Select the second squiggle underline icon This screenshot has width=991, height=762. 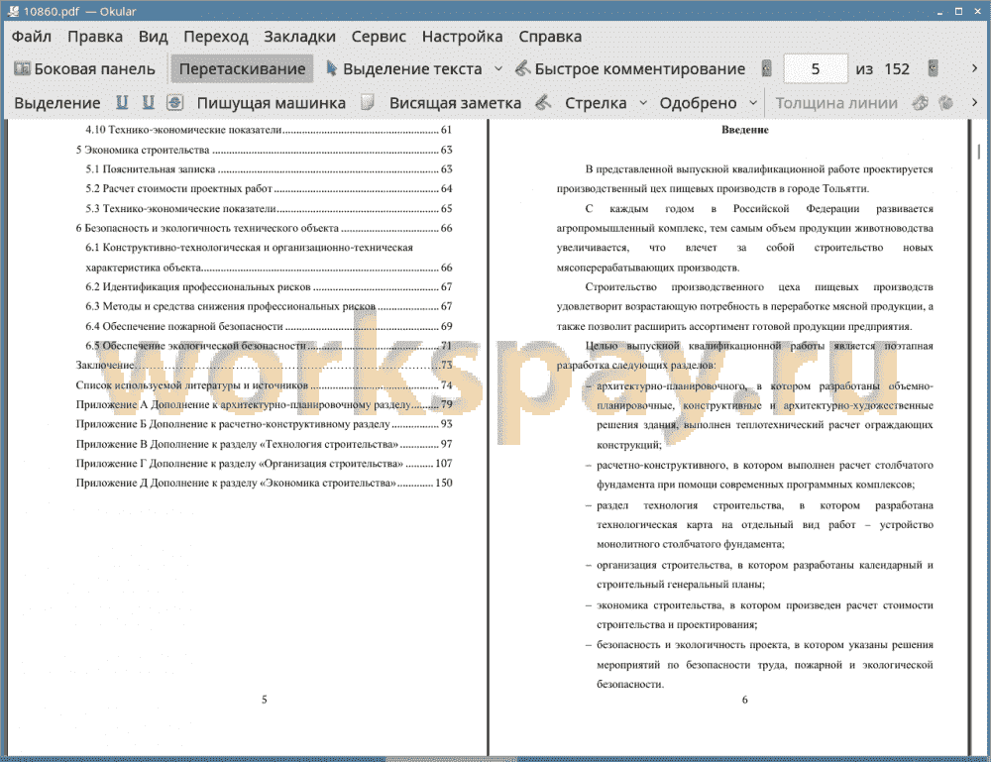tap(148, 102)
